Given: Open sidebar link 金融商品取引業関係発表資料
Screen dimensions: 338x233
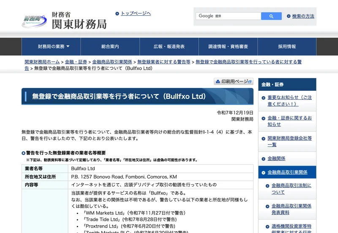Looking at the screenshot, I should tap(291, 209).
